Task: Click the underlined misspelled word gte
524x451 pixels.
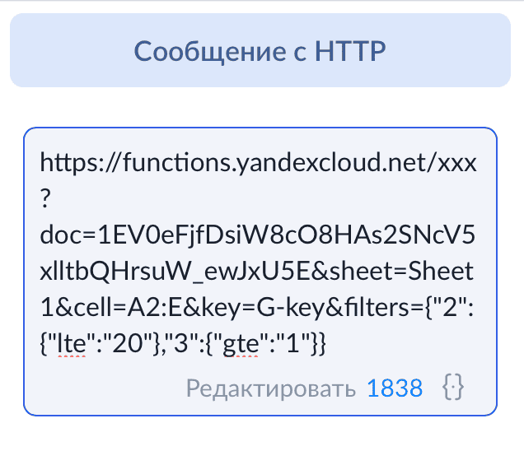Action: (x=241, y=344)
